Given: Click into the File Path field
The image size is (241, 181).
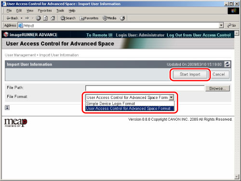Looking at the screenshot, I should [x=145, y=88].
